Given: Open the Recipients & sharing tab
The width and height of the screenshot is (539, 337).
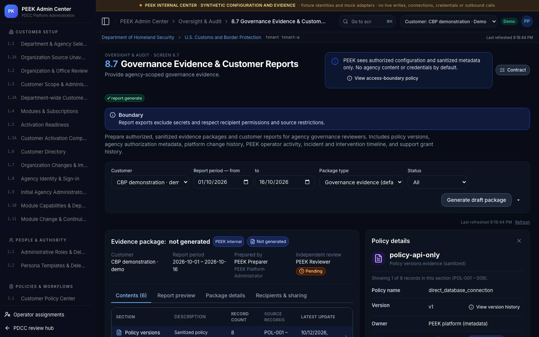Looking at the screenshot, I should (281, 295).
